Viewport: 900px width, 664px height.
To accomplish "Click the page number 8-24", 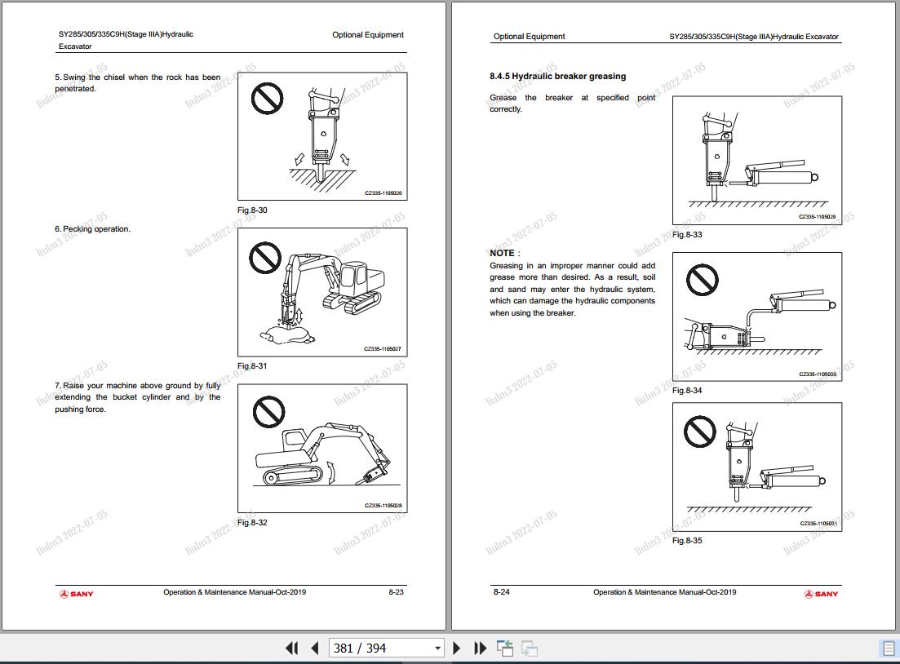I will point(502,592).
